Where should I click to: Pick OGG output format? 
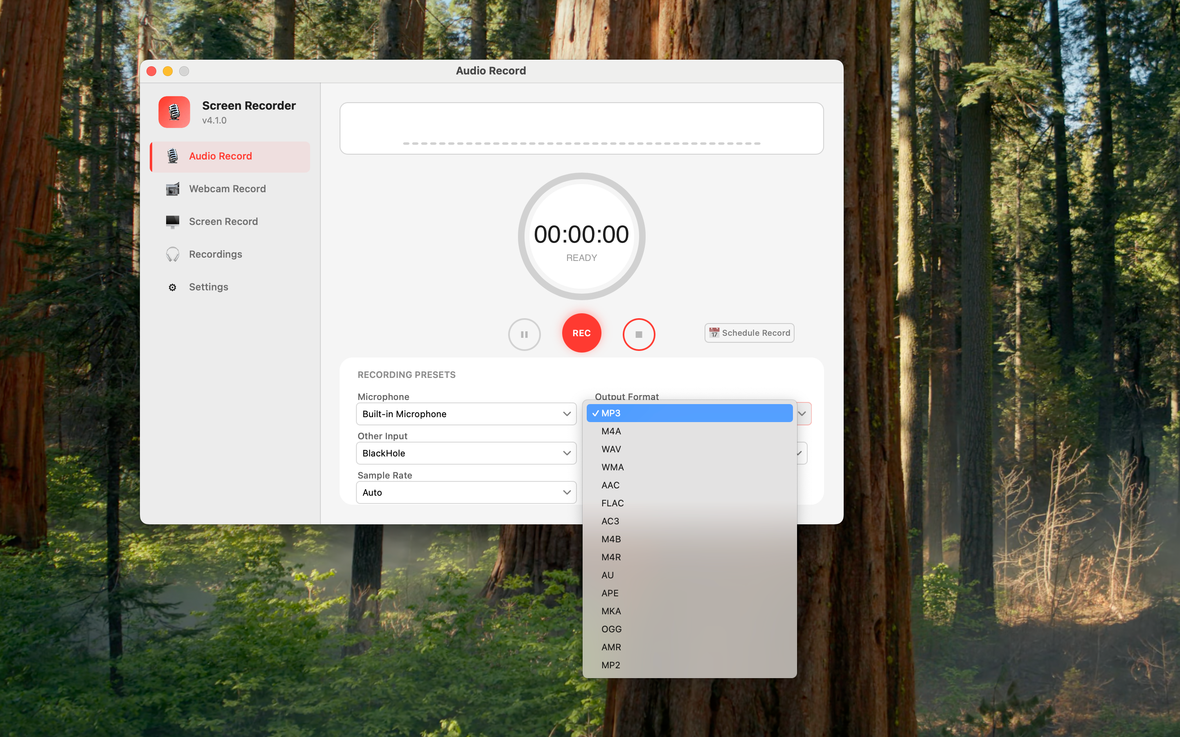click(689, 630)
